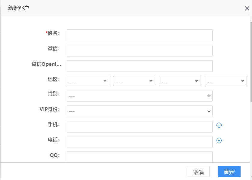Expand the VIP身份 dropdown

pos(140,111)
